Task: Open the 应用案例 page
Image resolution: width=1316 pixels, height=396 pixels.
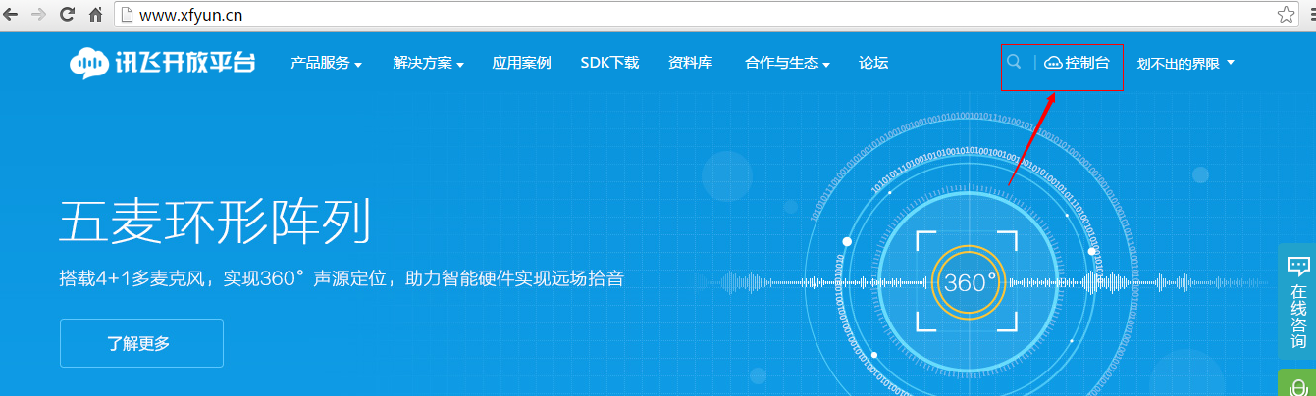Action: click(x=522, y=63)
